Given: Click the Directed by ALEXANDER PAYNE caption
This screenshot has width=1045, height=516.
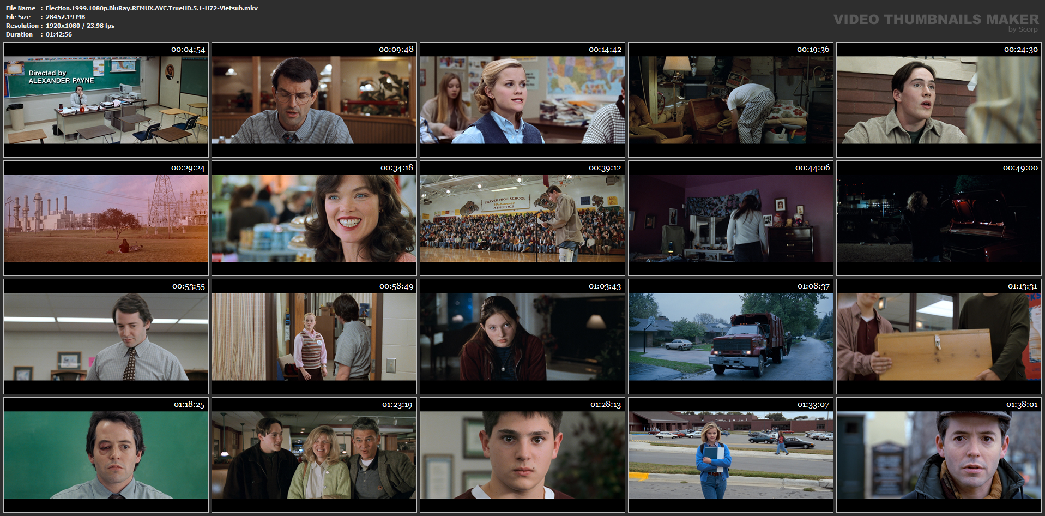Looking at the screenshot, I should coord(61,77).
